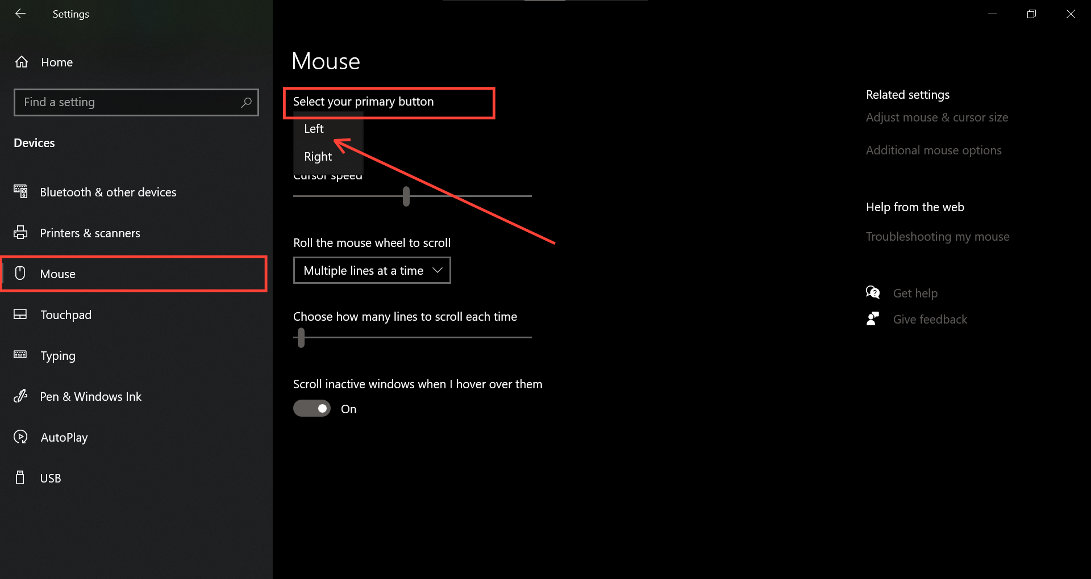Click the cursor speed slider handle

[x=406, y=196]
